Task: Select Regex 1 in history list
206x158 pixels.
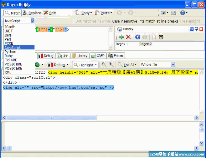Action: click(x=122, y=44)
